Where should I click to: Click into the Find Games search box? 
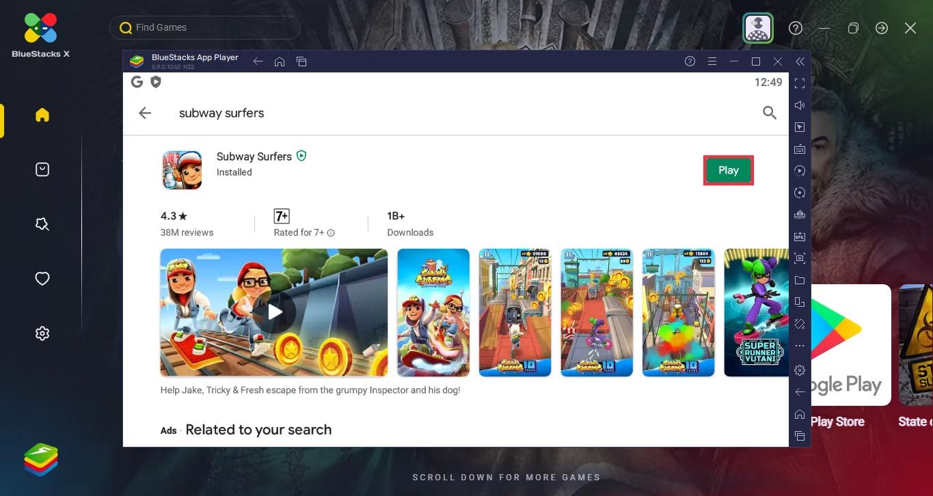pyautogui.click(x=205, y=27)
